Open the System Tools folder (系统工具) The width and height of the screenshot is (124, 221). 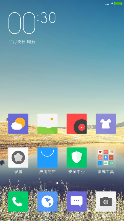click(x=106, y=158)
